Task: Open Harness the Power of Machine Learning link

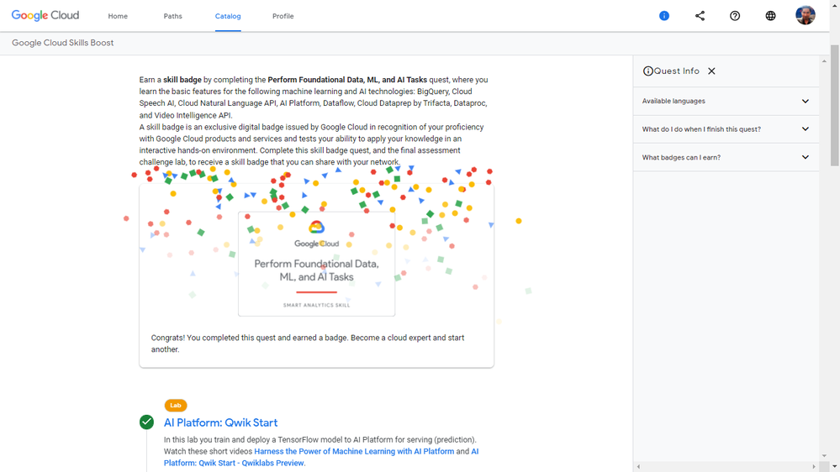Action: click(354, 451)
